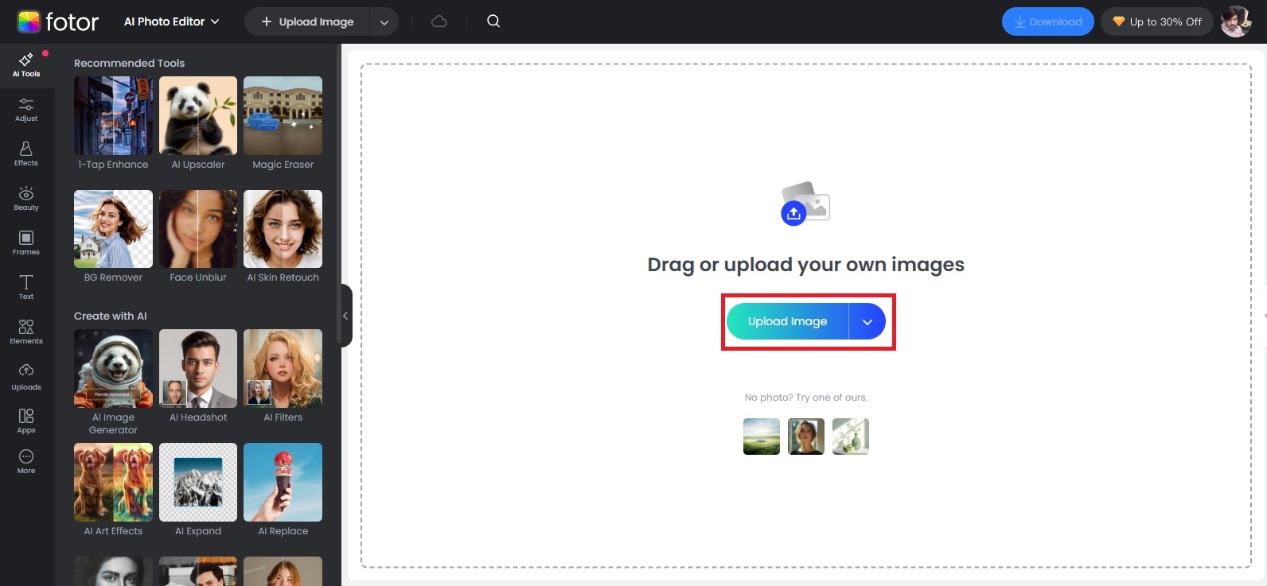Image resolution: width=1267 pixels, height=586 pixels.
Task: Click the Up to 30% Off button
Action: [1156, 21]
